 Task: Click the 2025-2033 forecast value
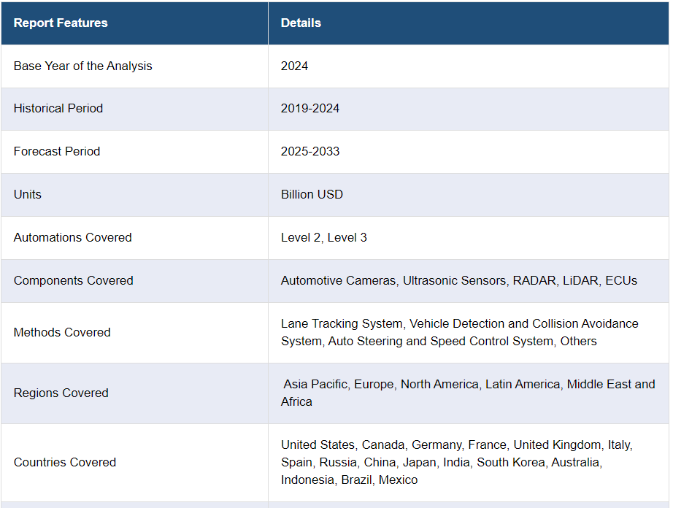pyautogui.click(x=310, y=151)
